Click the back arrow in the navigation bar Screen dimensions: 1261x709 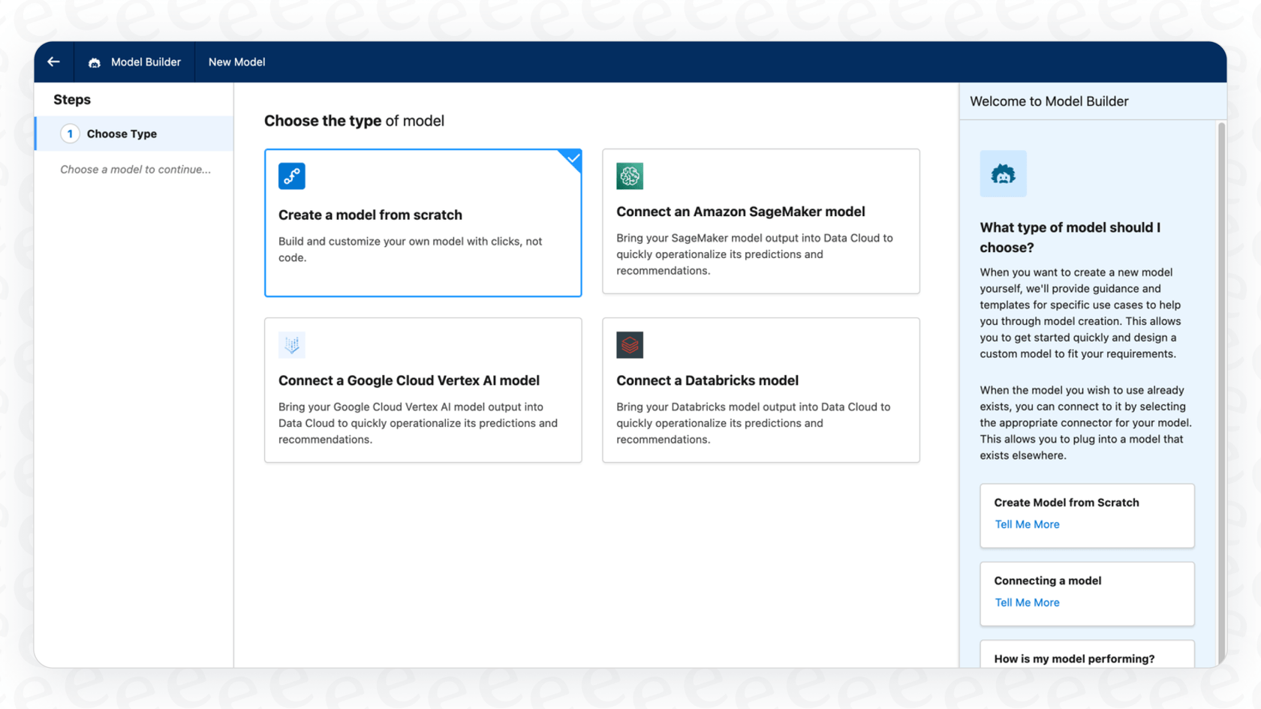click(x=53, y=62)
